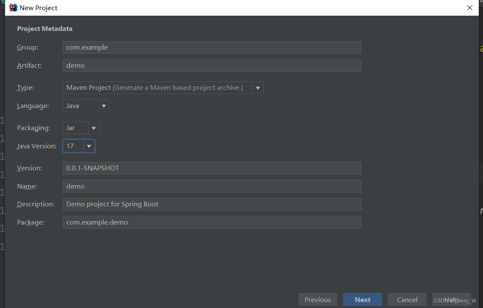483x308 pixels.
Task: Click the Description label
Action: point(35,204)
